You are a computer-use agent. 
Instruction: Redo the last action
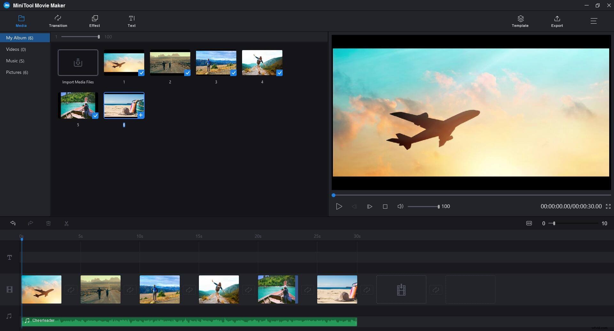click(x=31, y=223)
